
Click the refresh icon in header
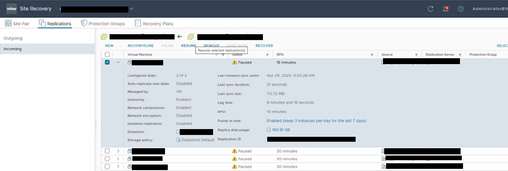430,9
